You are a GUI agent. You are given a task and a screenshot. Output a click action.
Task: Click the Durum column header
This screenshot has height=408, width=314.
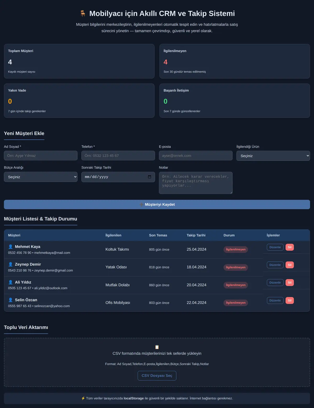pyautogui.click(x=229, y=235)
